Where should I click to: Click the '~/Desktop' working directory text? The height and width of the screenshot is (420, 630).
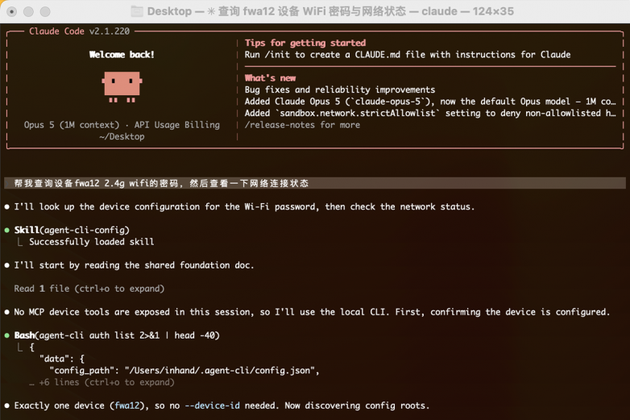coord(122,137)
